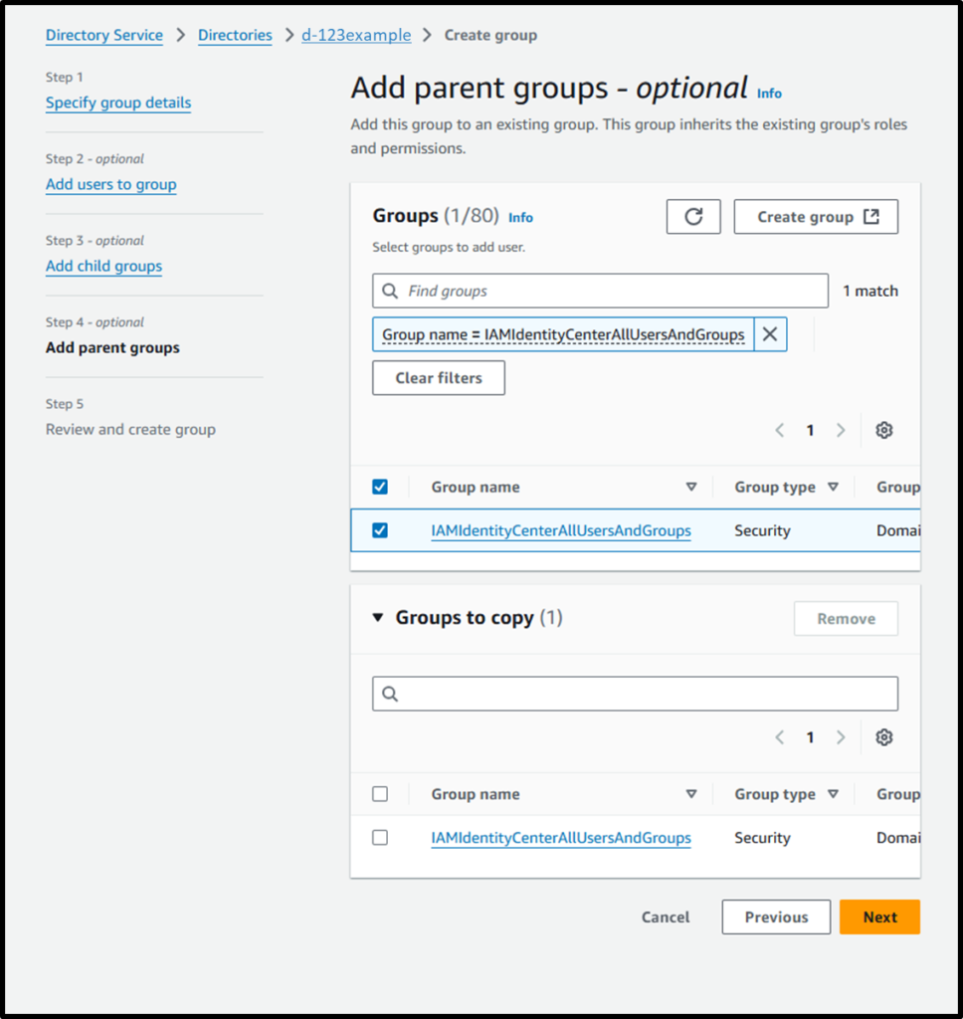Refresh the Groups list

[692, 216]
